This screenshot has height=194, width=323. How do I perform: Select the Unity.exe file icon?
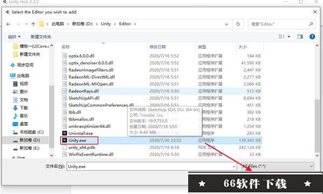coord(65,140)
